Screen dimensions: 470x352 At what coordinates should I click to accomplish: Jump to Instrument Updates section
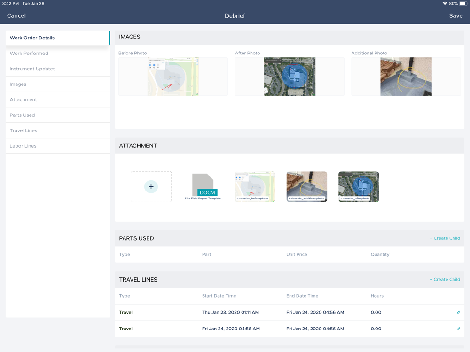pos(57,69)
